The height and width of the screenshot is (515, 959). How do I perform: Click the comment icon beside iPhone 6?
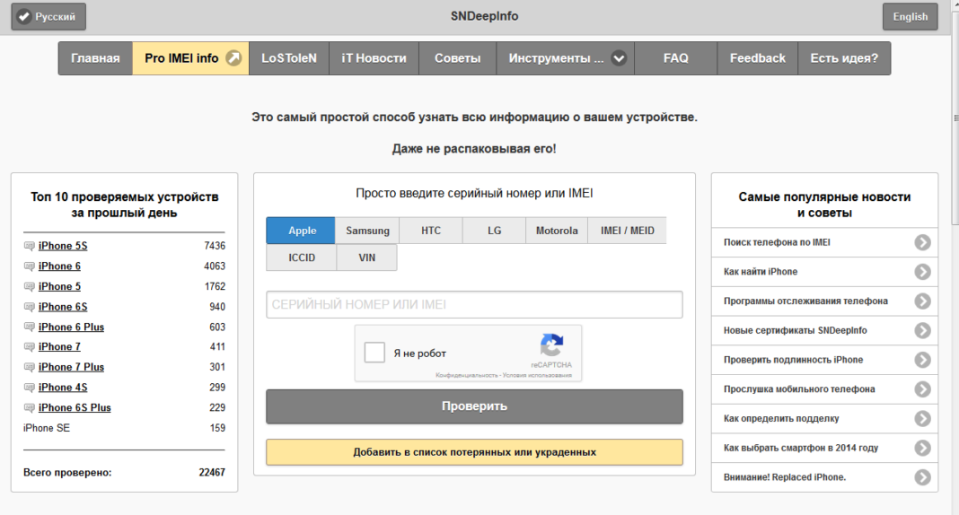(x=29, y=266)
